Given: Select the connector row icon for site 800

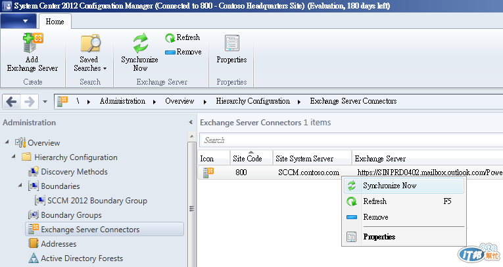Looking at the screenshot, I should pyautogui.click(x=208, y=173).
